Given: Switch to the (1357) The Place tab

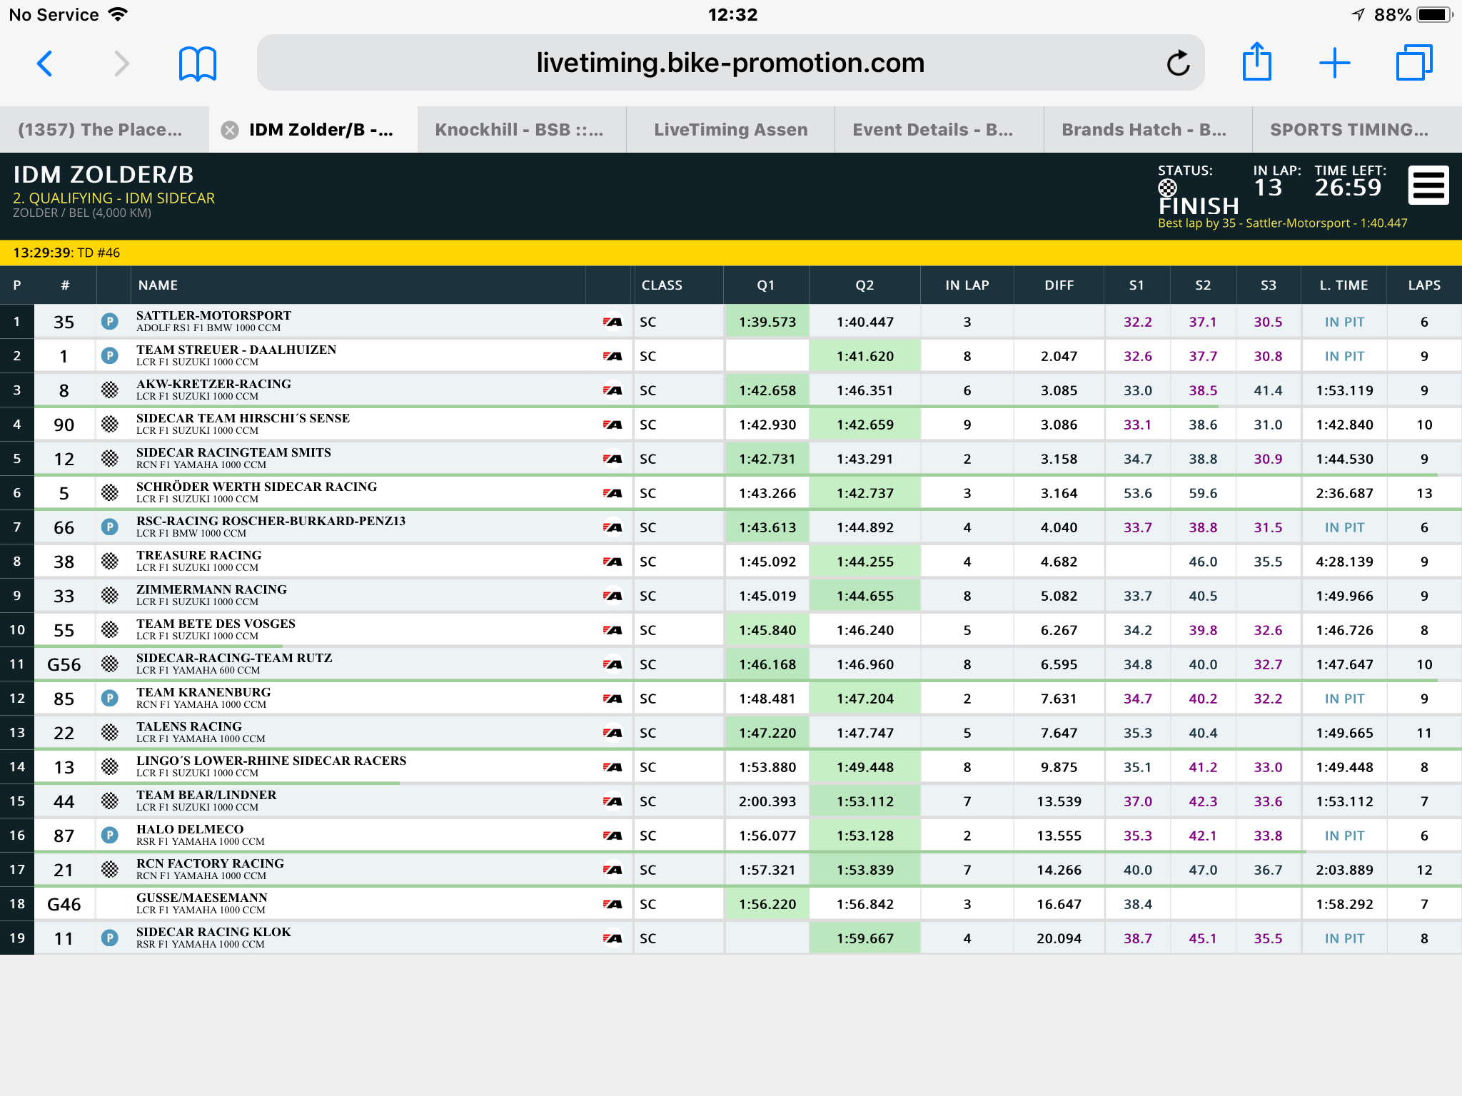Looking at the screenshot, I should coord(104,130).
